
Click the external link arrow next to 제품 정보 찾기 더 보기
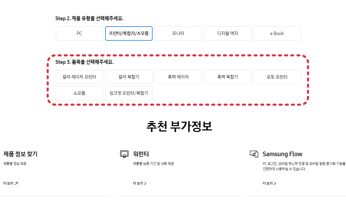click(x=16, y=183)
